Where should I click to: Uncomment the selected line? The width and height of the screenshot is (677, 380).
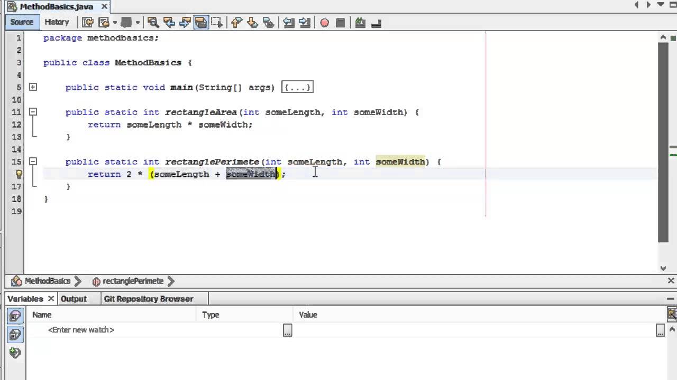(376, 23)
